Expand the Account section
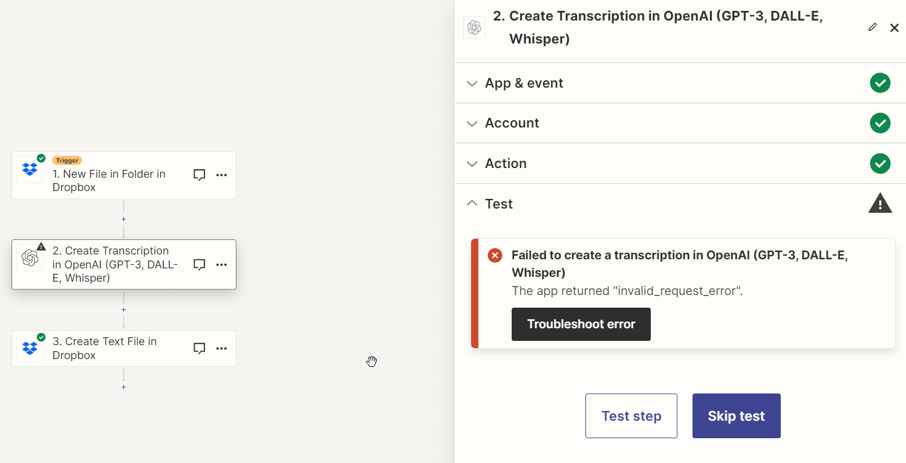This screenshot has width=906, height=463. click(680, 123)
